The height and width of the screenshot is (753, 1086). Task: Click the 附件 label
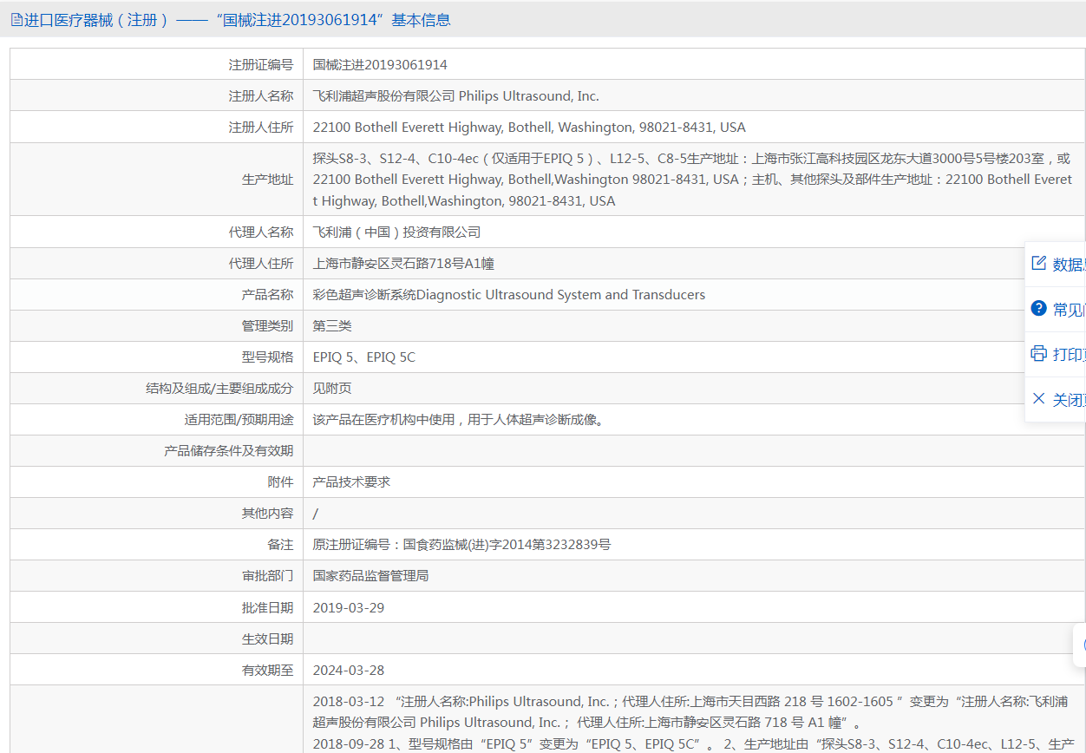280,481
